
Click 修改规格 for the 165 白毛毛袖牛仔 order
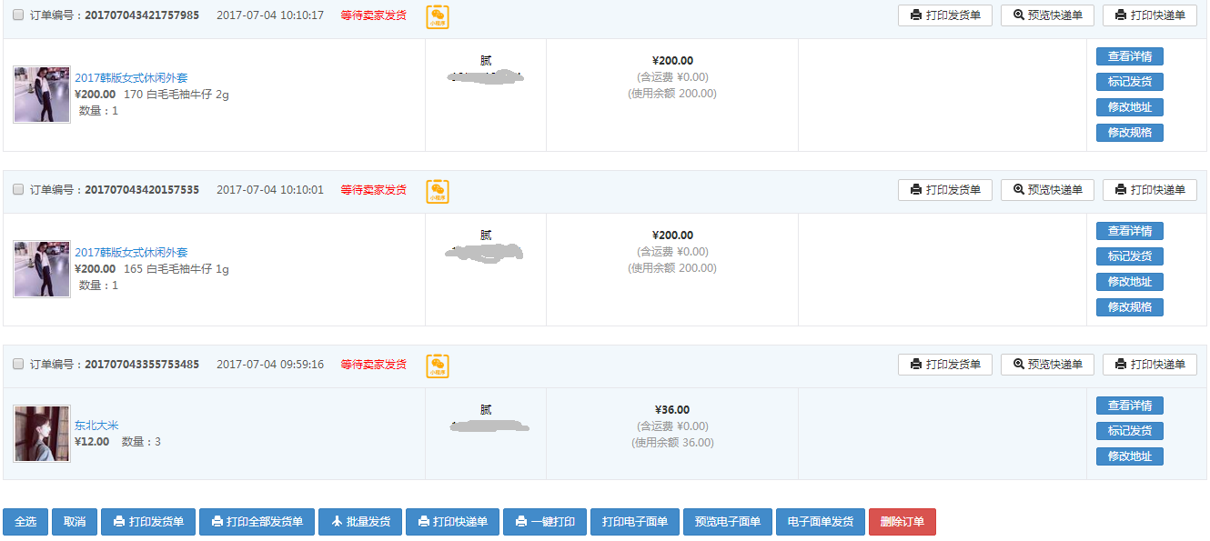(1130, 307)
